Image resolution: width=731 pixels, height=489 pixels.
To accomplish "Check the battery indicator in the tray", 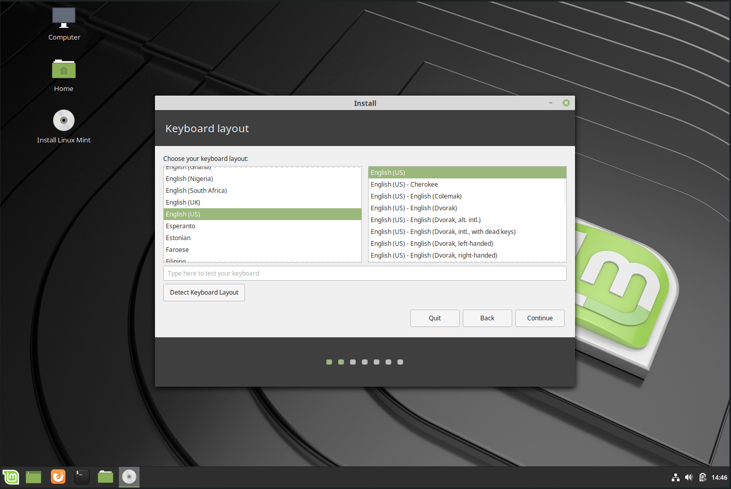I will tap(703, 477).
